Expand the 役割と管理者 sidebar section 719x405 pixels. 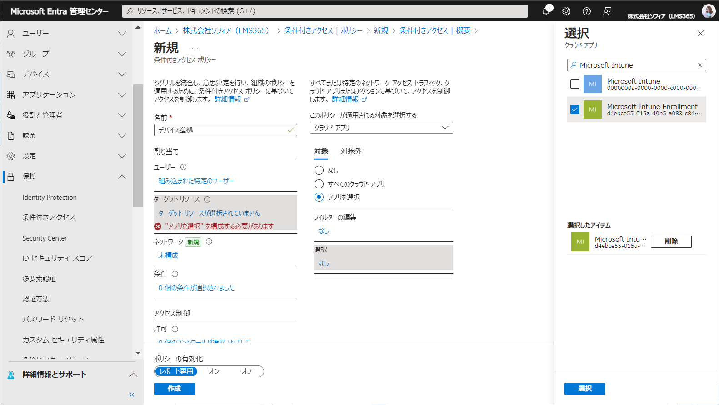point(122,115)
